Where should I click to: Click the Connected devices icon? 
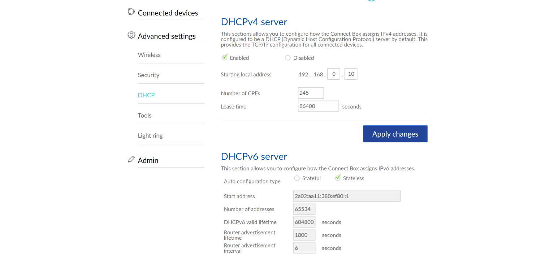pos(131,12)
